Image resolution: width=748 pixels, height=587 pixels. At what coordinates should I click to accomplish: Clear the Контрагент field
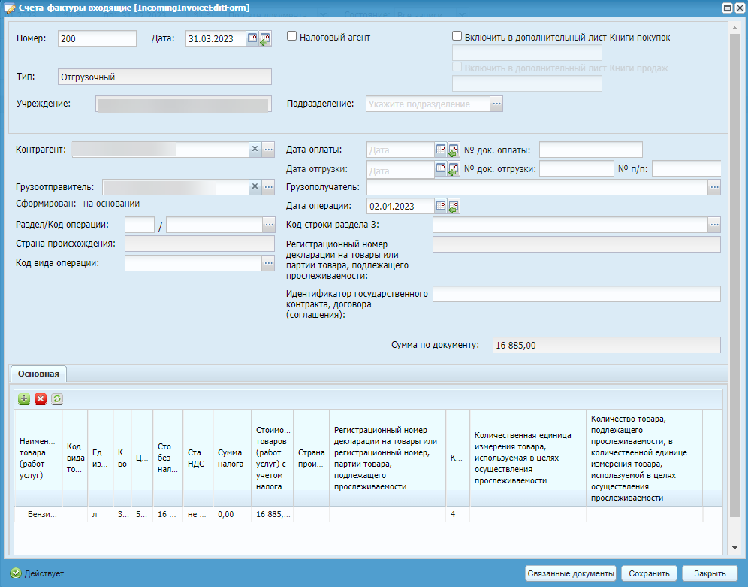255,150
